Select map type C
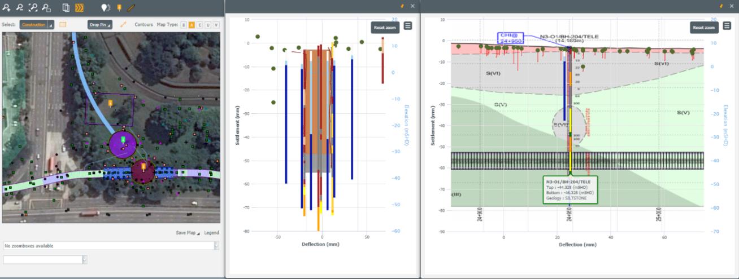 tap(199, 25)
